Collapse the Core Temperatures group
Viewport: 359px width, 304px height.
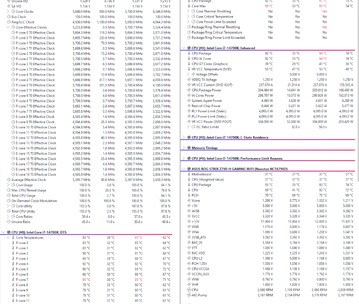(8, 238)
